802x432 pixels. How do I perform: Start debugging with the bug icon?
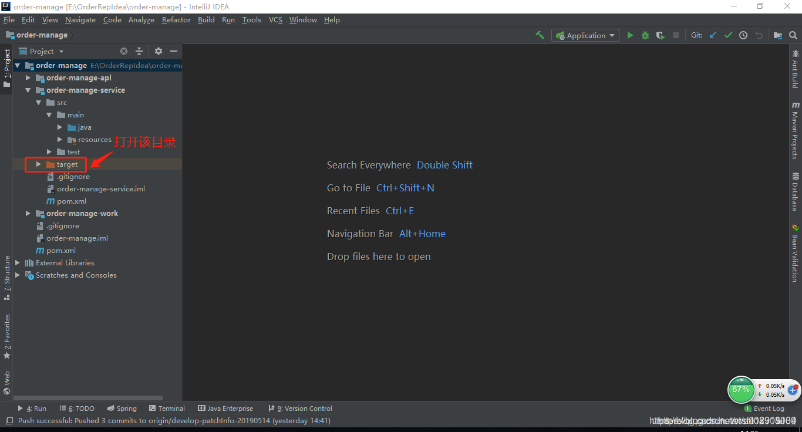645,35
